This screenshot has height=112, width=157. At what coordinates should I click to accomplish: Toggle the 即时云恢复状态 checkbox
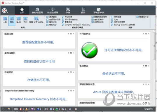pyautogui.click(x=63, y=20)
